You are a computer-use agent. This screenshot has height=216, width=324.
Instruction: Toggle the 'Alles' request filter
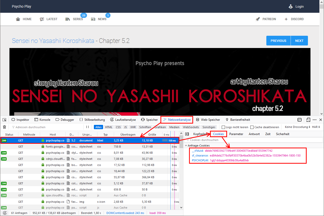98,127
